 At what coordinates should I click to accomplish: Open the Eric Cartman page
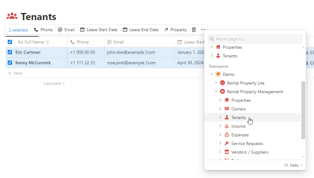tap(28, 52)
